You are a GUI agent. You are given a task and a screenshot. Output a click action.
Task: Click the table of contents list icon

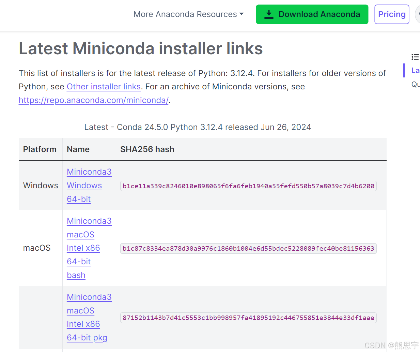pyautogui.click(x=415, y=57)
